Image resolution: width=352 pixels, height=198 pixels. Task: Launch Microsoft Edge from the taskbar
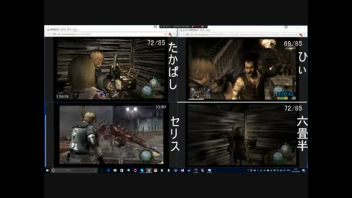click(109, 170)
